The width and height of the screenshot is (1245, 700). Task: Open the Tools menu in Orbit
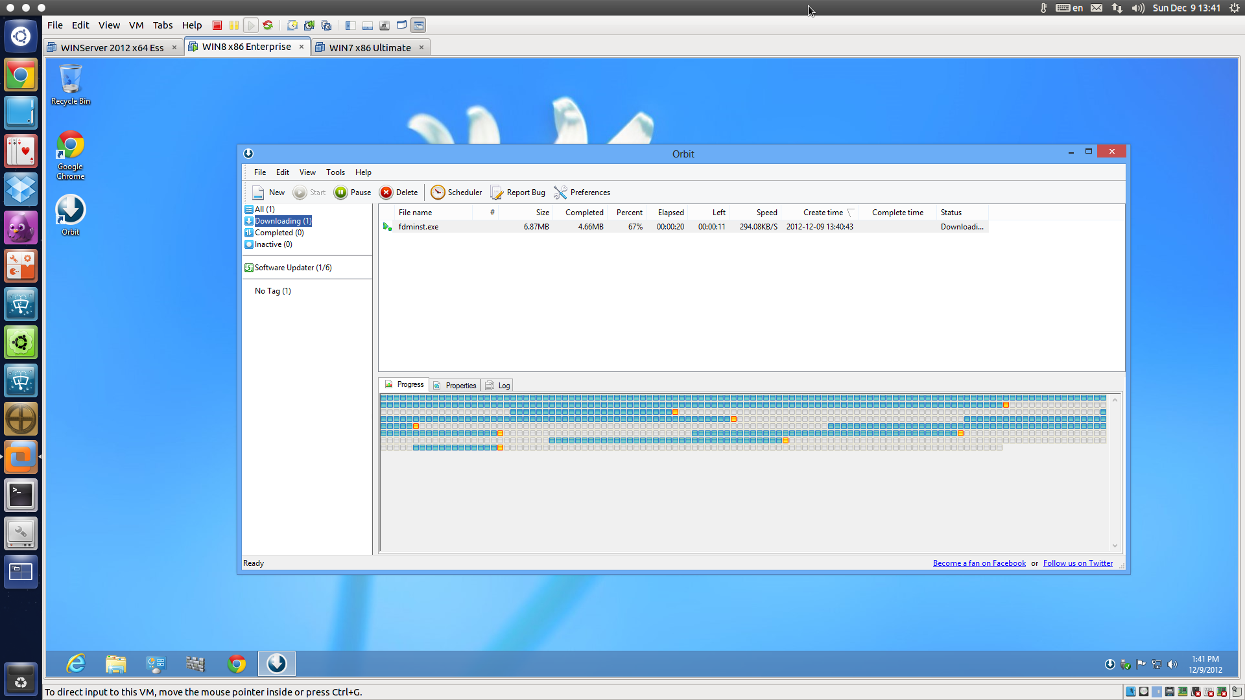point(335,172)
